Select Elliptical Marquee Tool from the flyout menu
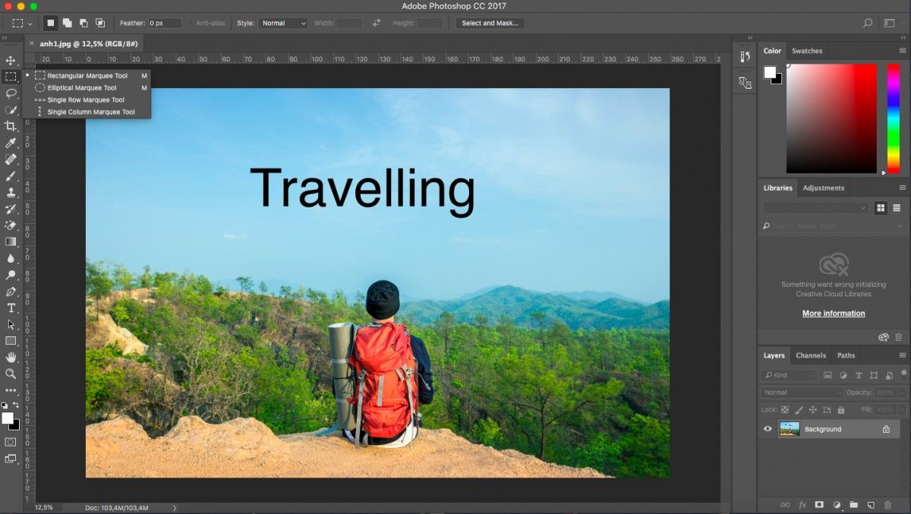Image resolution: width=911 pixels, height=514 pixels. click(x=84, y=87)
